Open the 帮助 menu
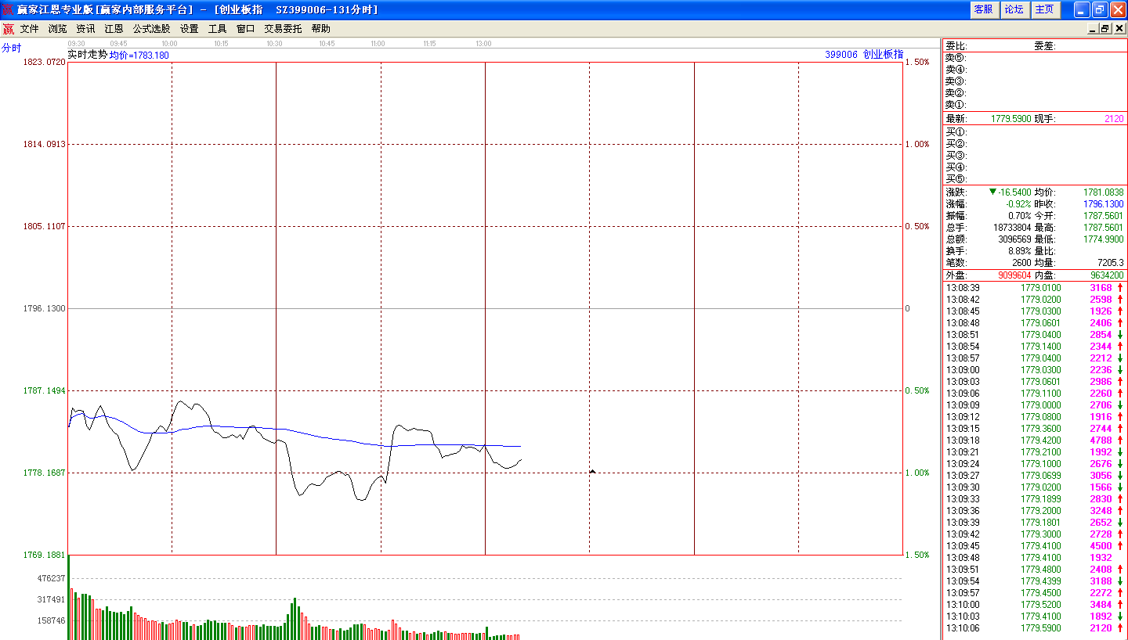The height and width of the screenshot is (640, 1128). (x=321, y=29)
